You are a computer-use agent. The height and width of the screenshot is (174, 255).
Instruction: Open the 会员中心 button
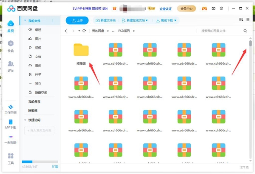coord(187,9)
